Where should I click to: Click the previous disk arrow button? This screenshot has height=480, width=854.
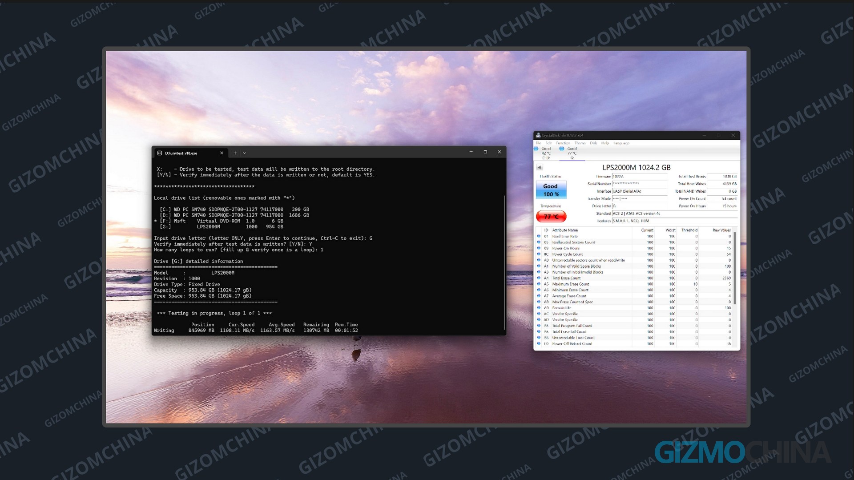click(x=540, y=167)
